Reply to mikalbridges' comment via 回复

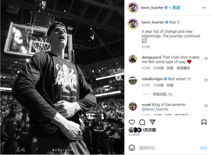(x=170, y=85)
